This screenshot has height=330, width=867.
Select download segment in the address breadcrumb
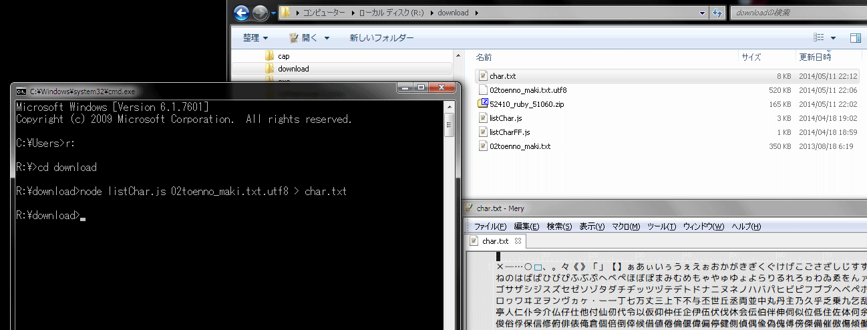pos(453,13)
